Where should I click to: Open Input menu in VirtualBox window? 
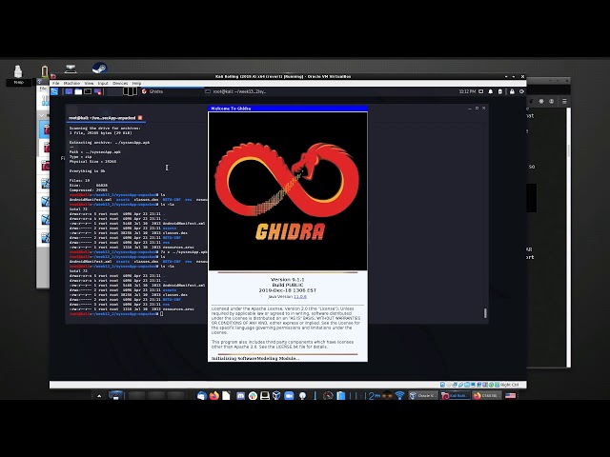click(x=103, y=83)
